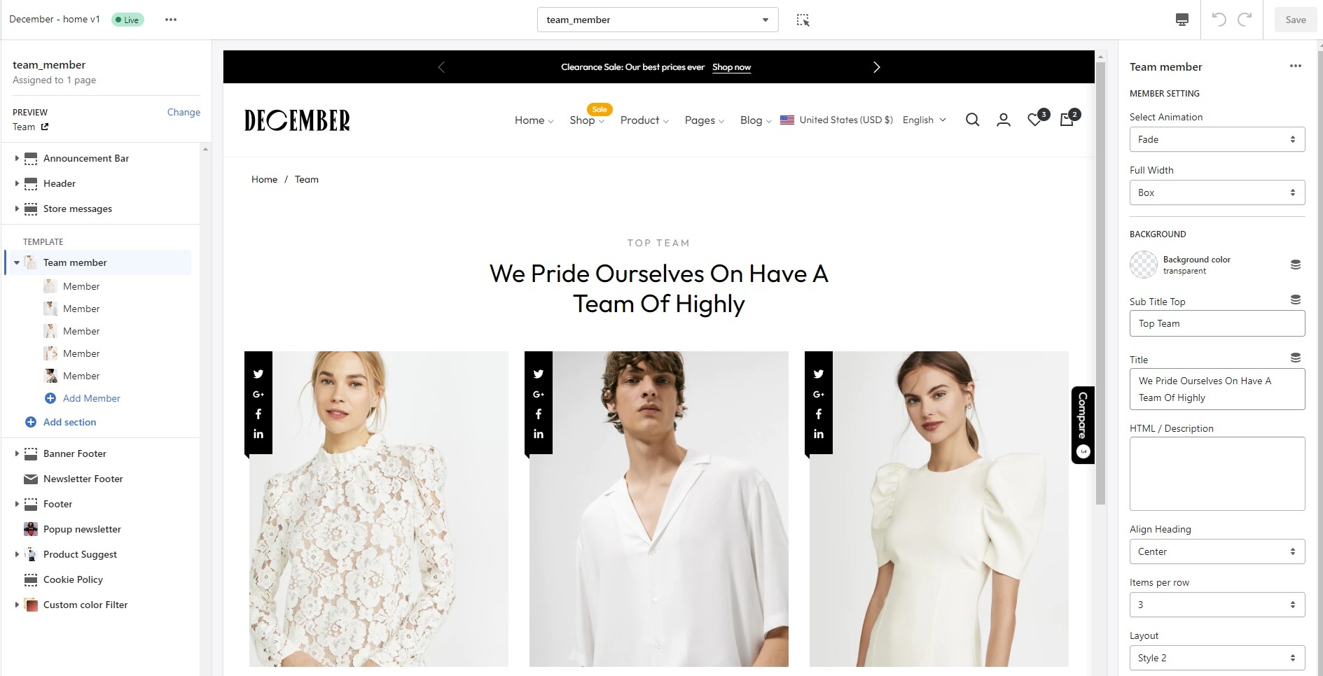Expand the Announcement Bar section
Screen dimensions: 1323x676
click(x=17, y=158)
